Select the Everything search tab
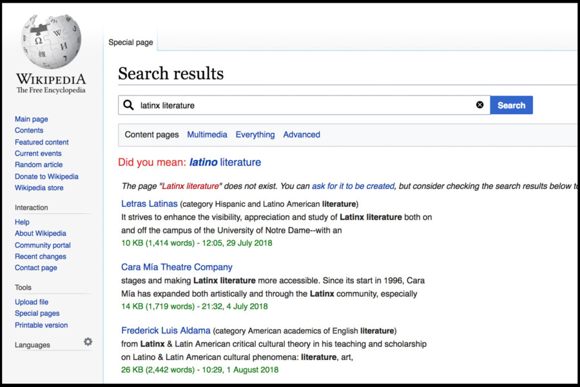 coord(255,135)
